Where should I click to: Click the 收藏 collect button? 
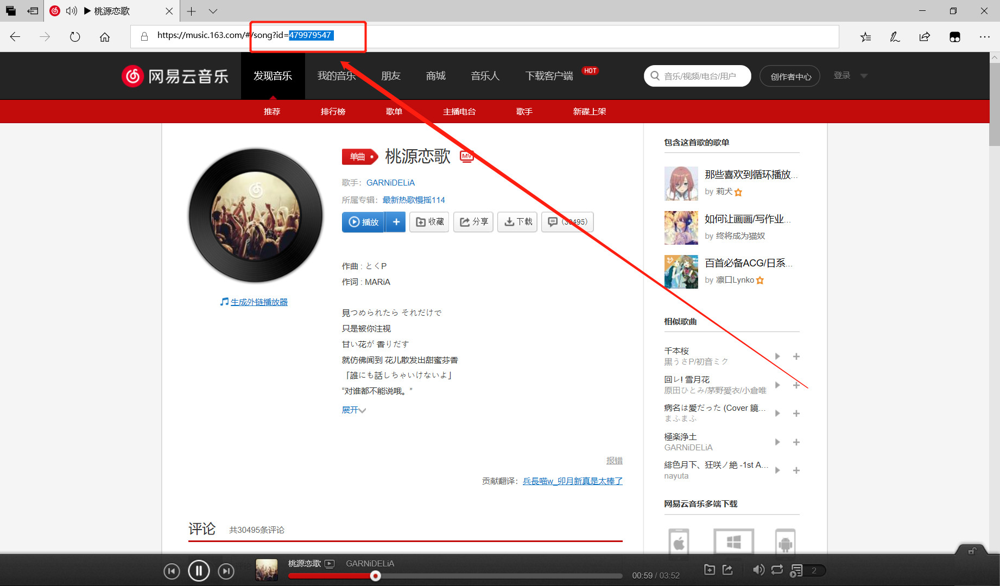(429, 222)
